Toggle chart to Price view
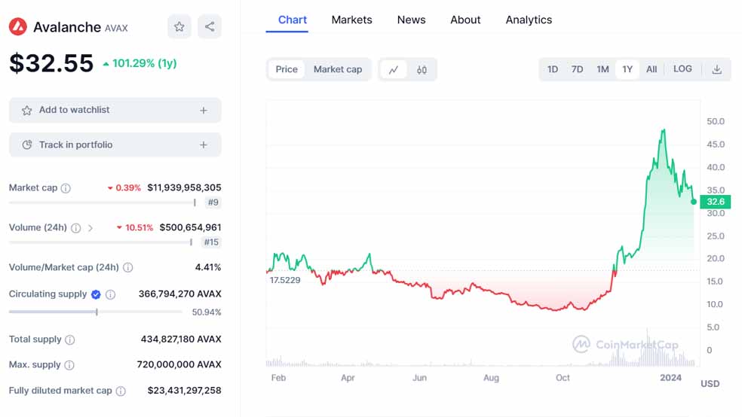 point(287,69)
